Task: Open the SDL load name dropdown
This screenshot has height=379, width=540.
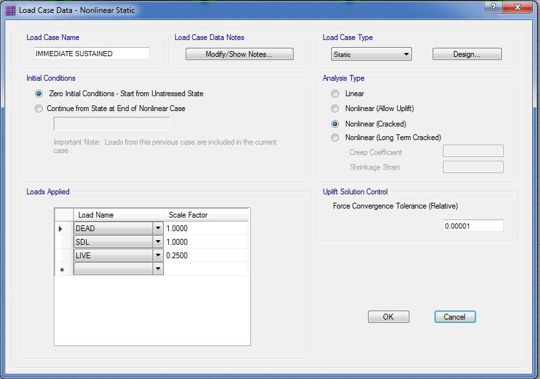Action: point(158,241)
